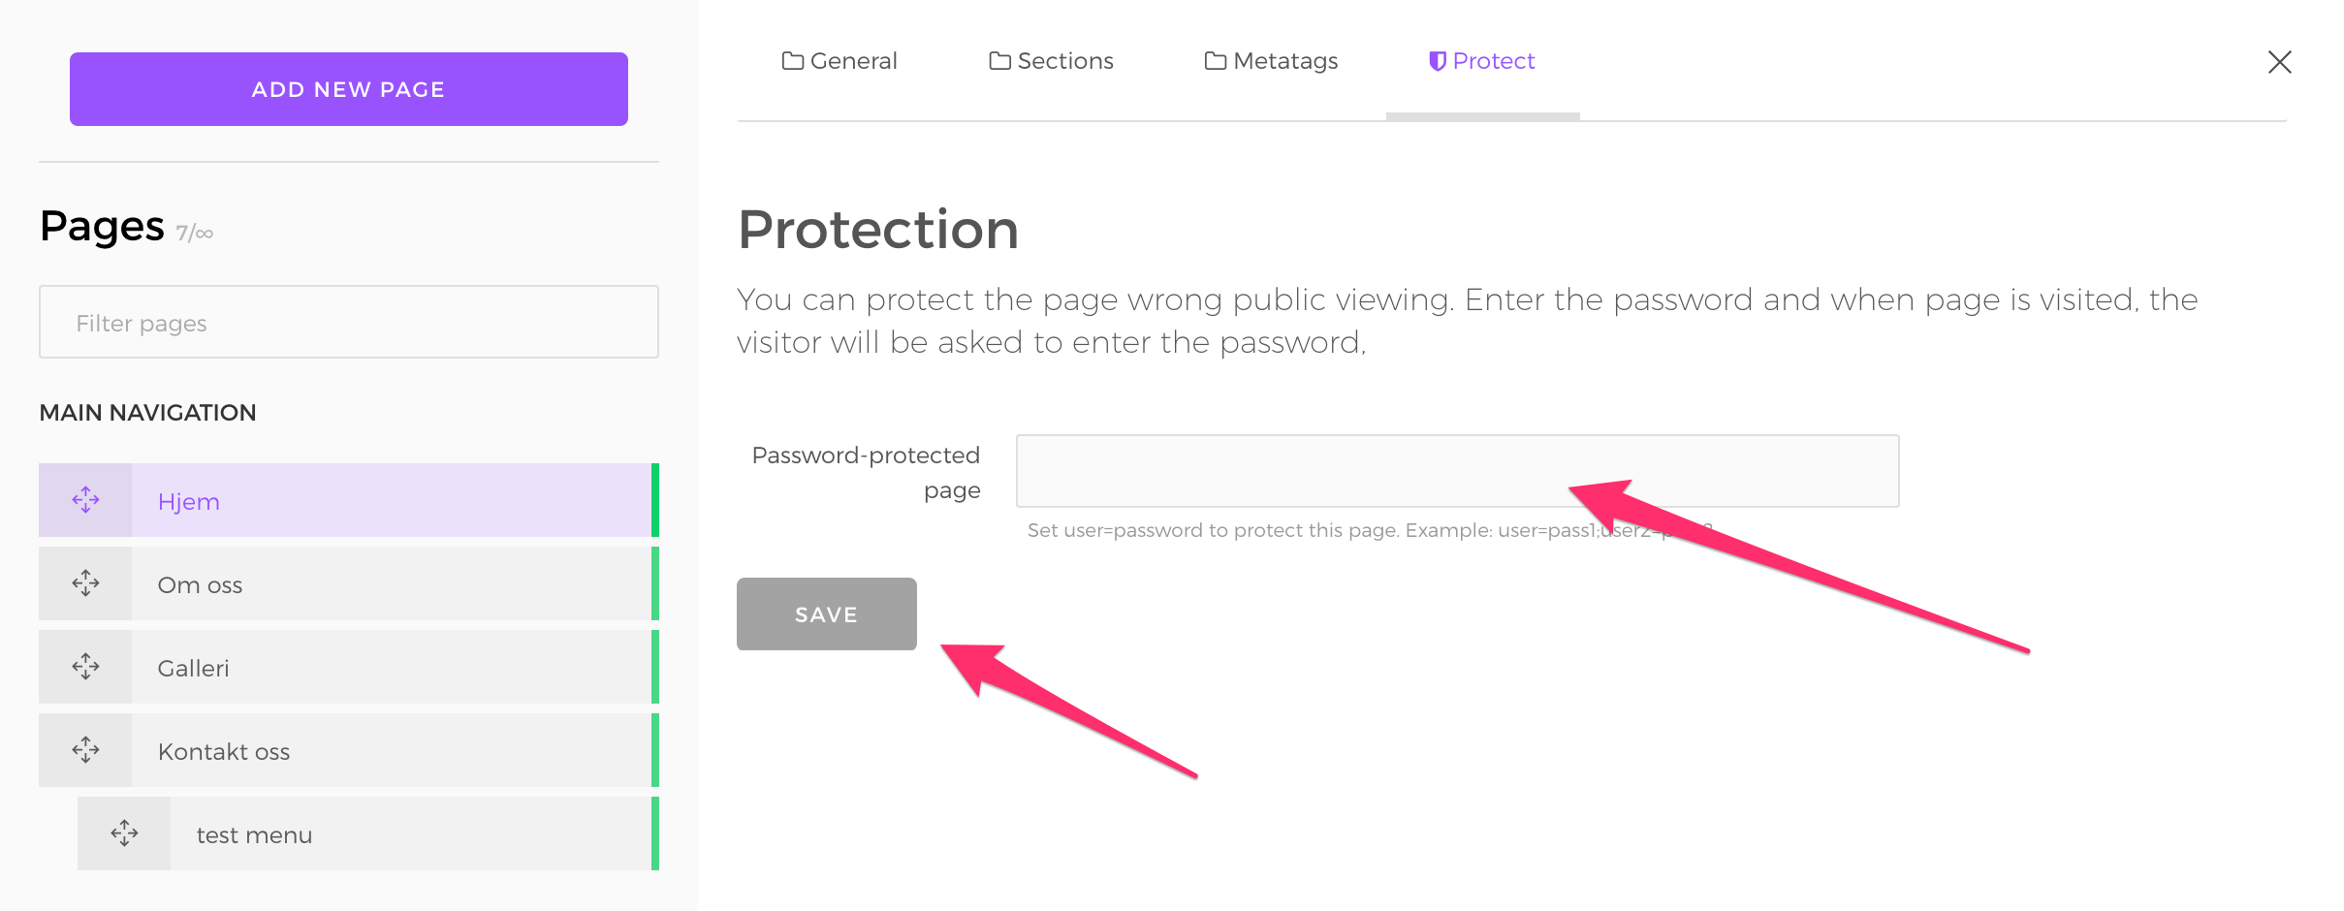The image size is (2344, 911).
Task: Click the Add New Page button
Action: [349, 89]
